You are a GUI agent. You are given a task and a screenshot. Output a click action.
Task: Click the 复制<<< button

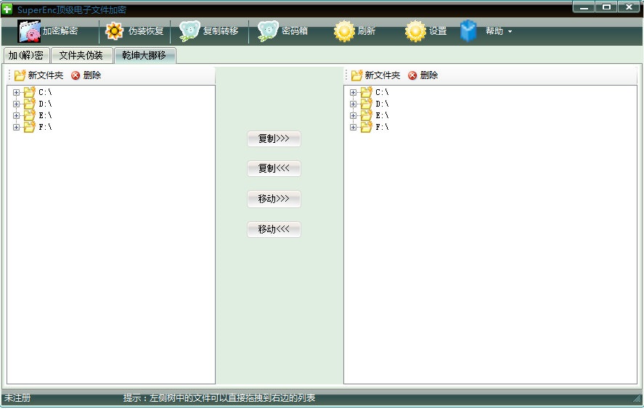[x=274, y=168]
